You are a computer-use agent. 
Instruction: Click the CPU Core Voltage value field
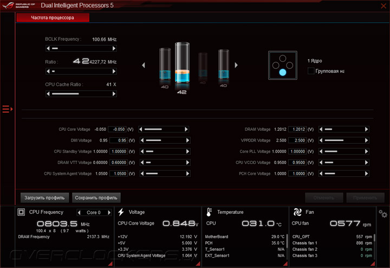tap(118, 129)
